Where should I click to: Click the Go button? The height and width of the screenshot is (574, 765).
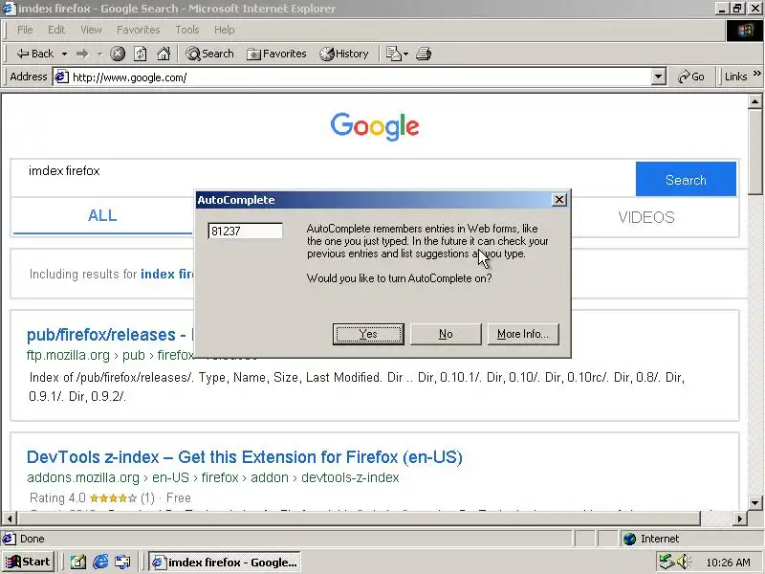coord(690,77)
